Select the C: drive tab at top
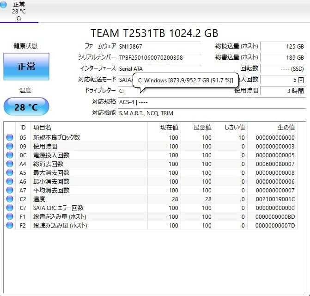Screen dimensions: 310x296 tap(19, 12)
